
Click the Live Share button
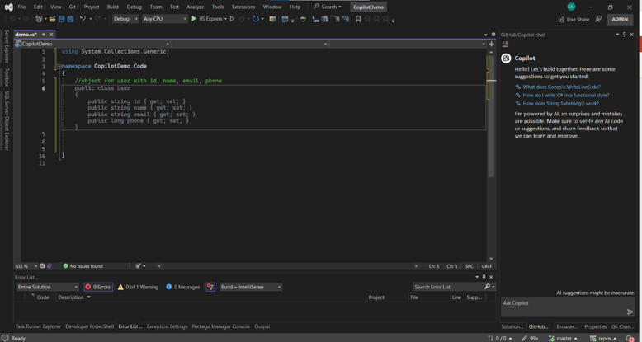pyautogui.click(x=574, y=19)
